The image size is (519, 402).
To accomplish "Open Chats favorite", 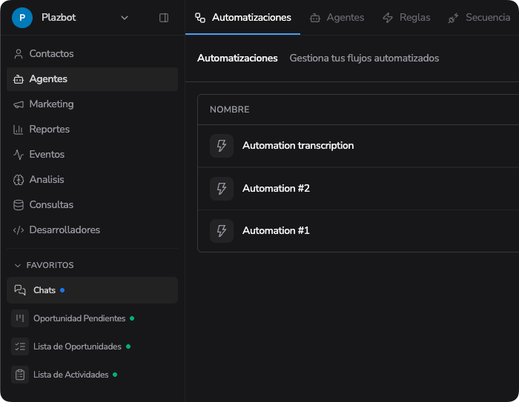I will click(93, 290).
